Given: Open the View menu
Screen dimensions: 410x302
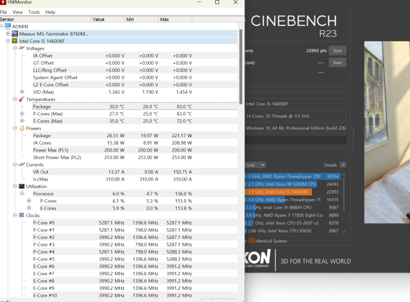Looking at the screenshot, I should tap(18, 12).
